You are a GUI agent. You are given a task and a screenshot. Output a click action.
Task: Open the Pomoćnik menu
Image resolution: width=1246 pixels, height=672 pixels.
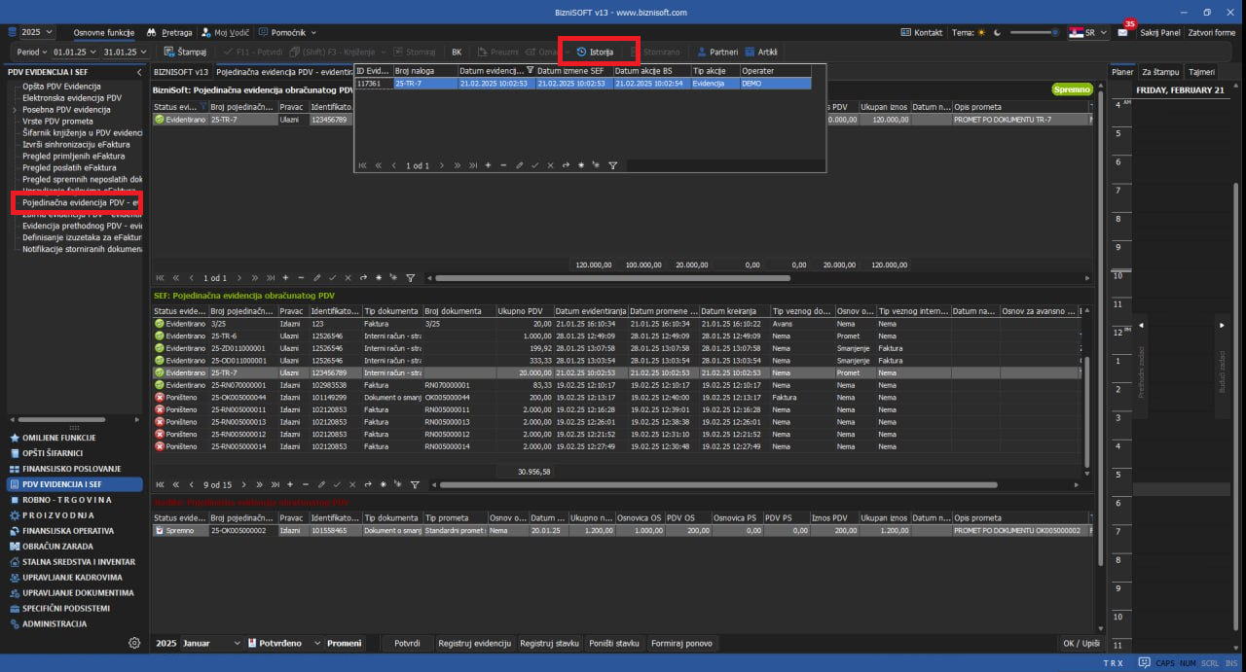tap(287, 32)
